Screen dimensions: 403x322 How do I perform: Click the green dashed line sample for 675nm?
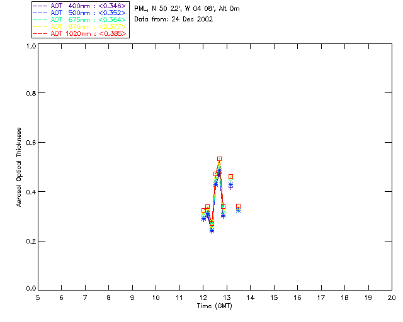(40, 19)
